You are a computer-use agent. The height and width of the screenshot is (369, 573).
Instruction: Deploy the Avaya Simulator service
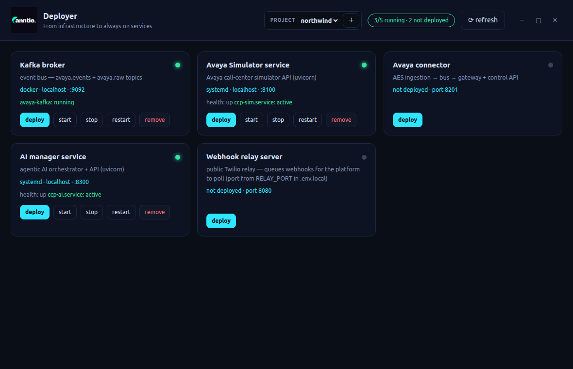(x=221, y=120)
